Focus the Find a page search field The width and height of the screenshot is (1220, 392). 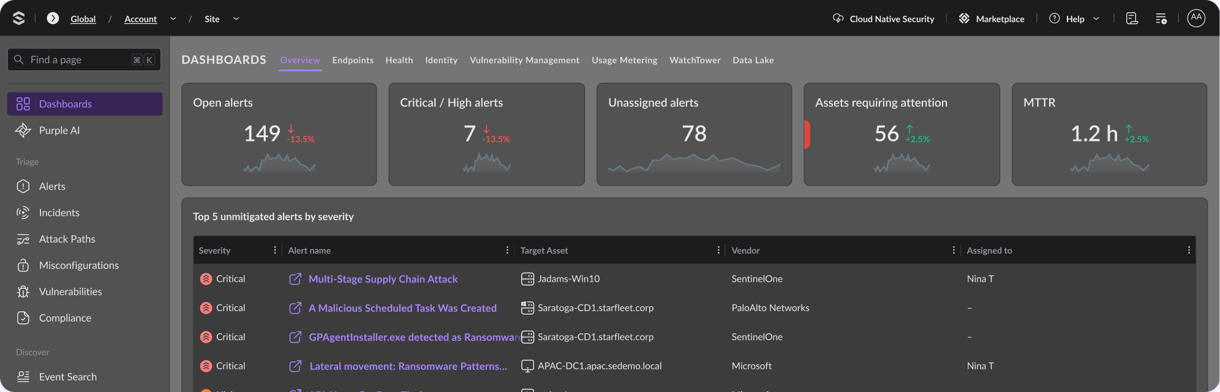click(85, 59)
